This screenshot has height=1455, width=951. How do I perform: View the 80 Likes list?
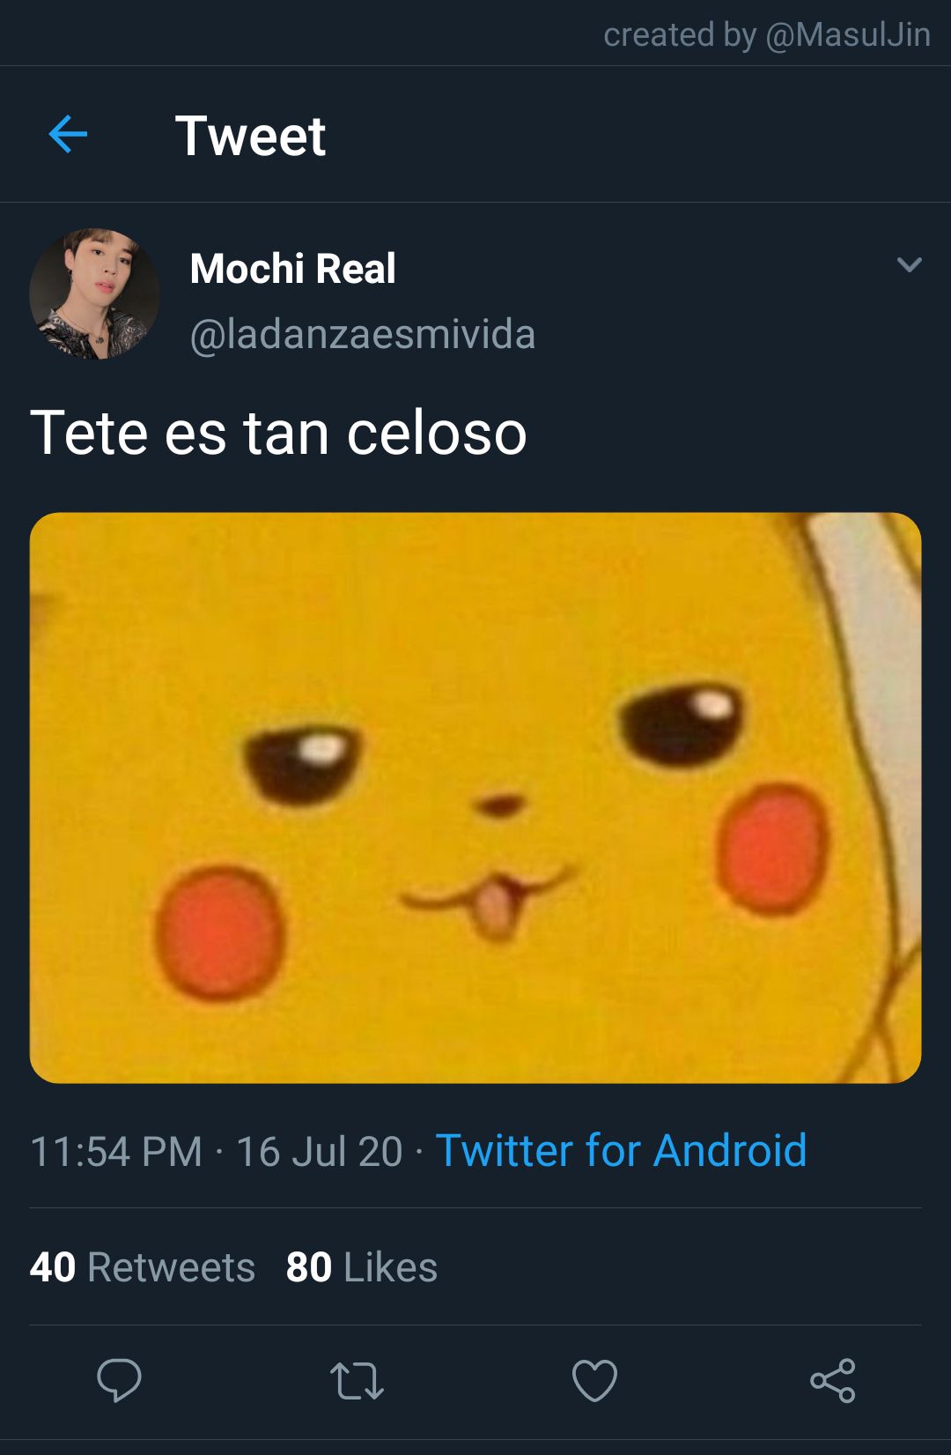pyautogui.click(x=362, y=1267)
